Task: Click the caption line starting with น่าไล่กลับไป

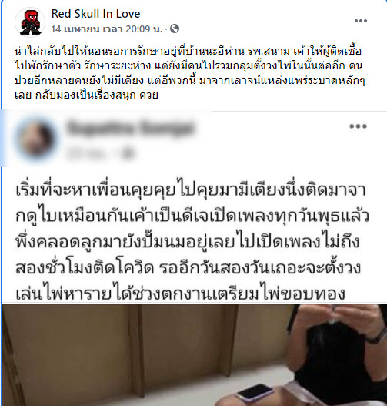Action: pos(188,52)
